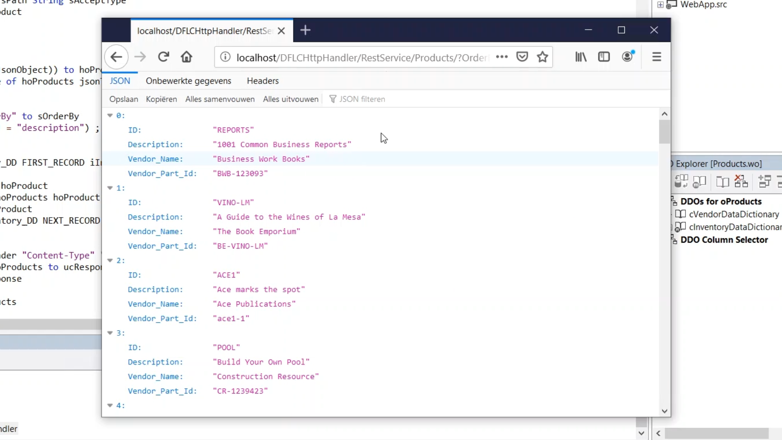Viewport: 782px width, 440px height.
Task: Expand the WebApp.src tree node
Action: point(660,5)
